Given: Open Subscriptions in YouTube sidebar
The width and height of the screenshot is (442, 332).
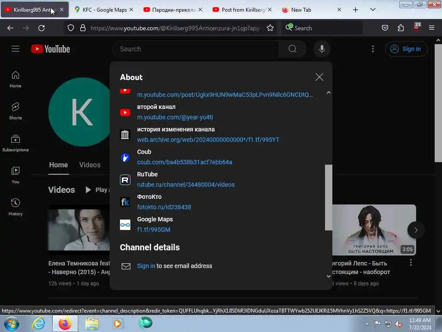Looking at the screenshot, I should [16, 144].
